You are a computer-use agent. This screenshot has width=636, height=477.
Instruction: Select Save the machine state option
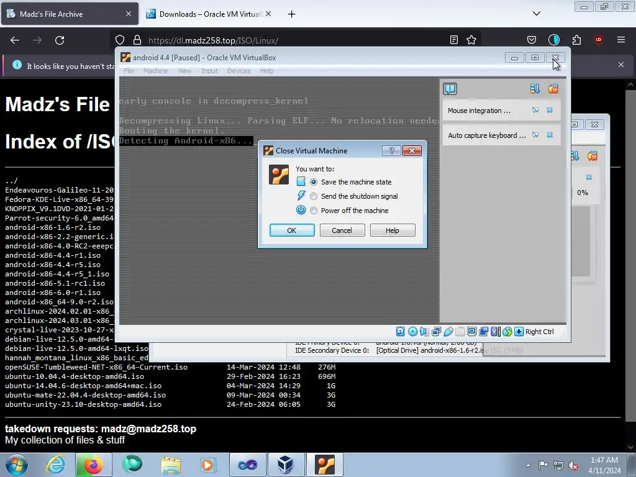[x=314, y=182]
